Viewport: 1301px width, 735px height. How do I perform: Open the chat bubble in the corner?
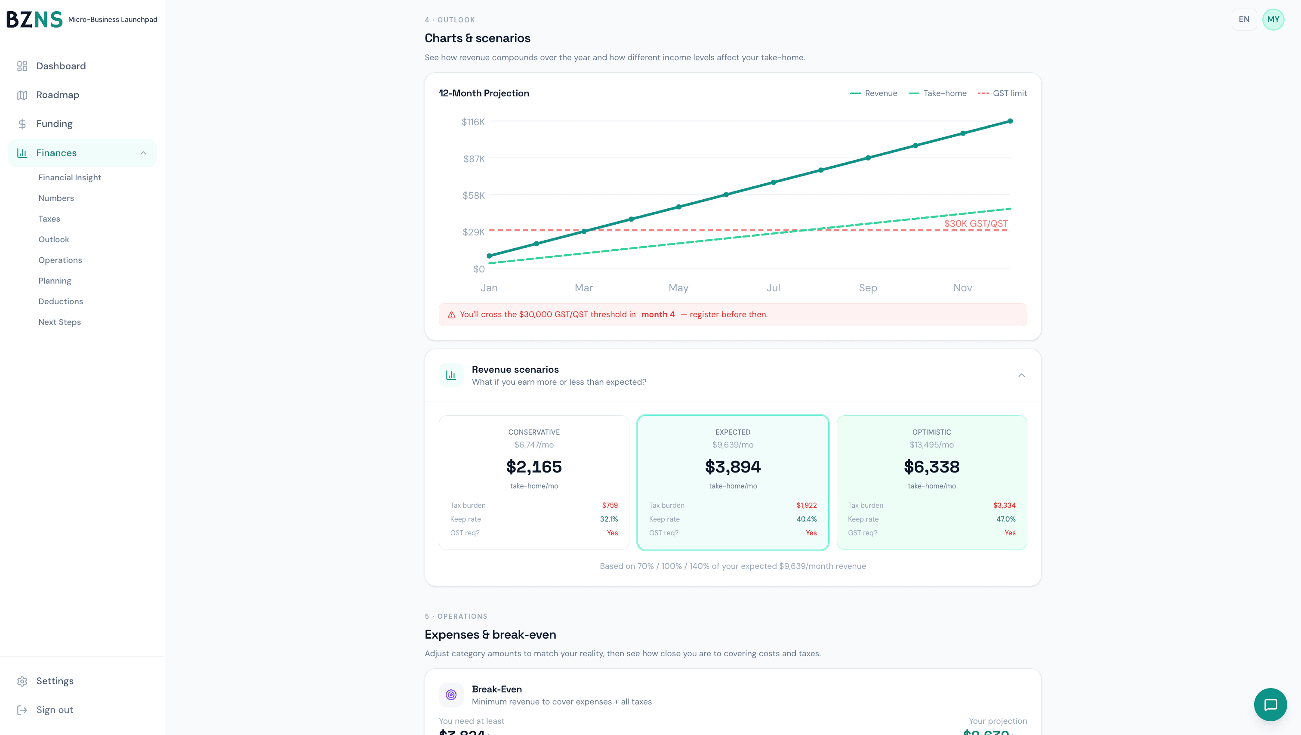pyautogui.click(x=1271, y=704)
